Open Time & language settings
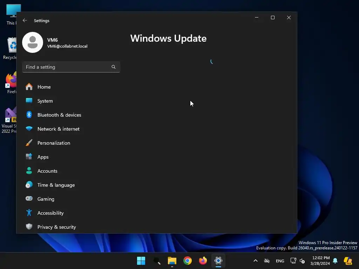The height and width of the screenshot is (269, 359). coord(71,185)
